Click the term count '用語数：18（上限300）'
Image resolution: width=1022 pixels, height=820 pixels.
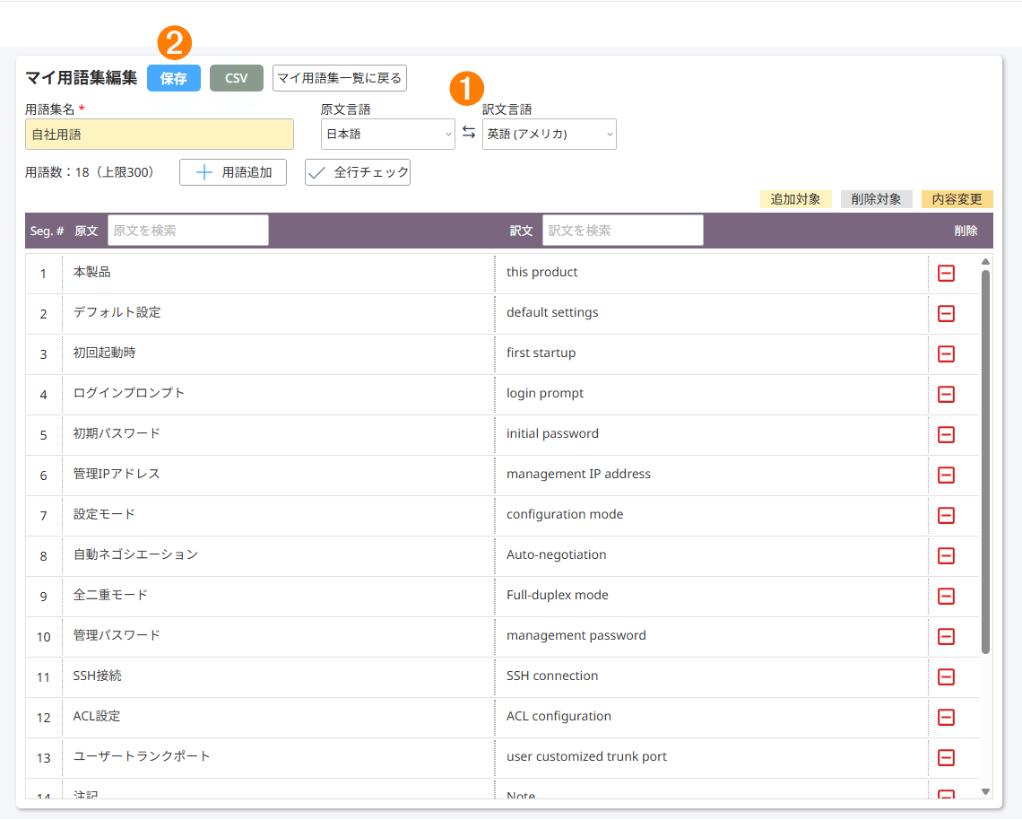pos(90,172)
